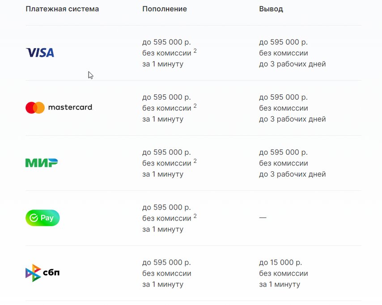Click the "mastercard" wordmark text
This screenshot has width=382, height=305.
click(70, 108)
